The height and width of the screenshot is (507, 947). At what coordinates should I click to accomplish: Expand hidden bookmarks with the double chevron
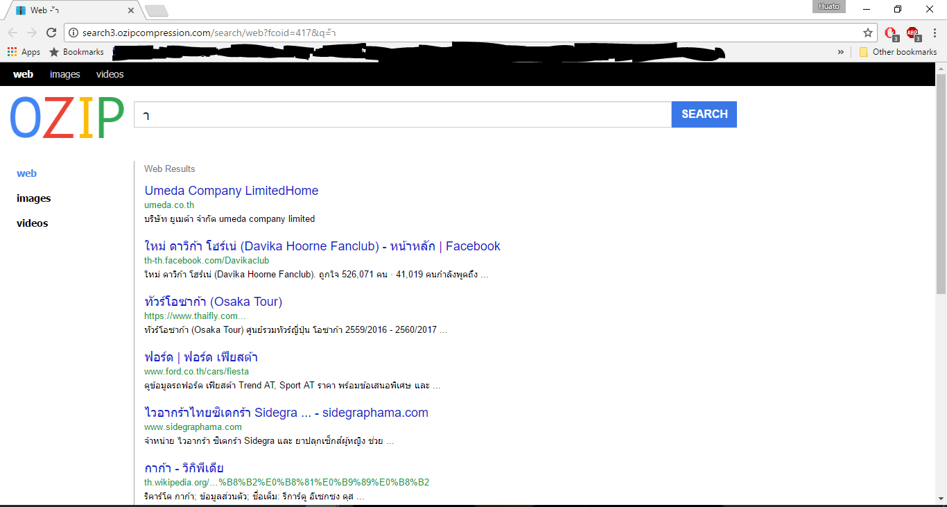click(841, 52)
